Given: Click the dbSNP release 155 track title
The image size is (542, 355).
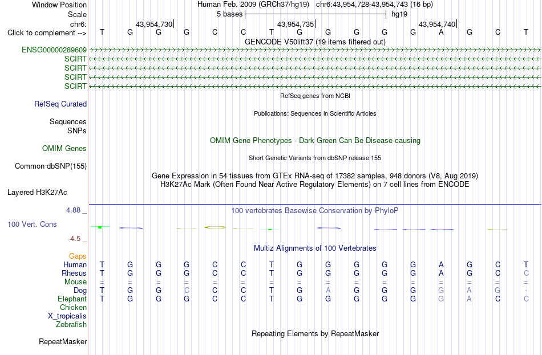Looking at the screenshot, I should point(315,158).
